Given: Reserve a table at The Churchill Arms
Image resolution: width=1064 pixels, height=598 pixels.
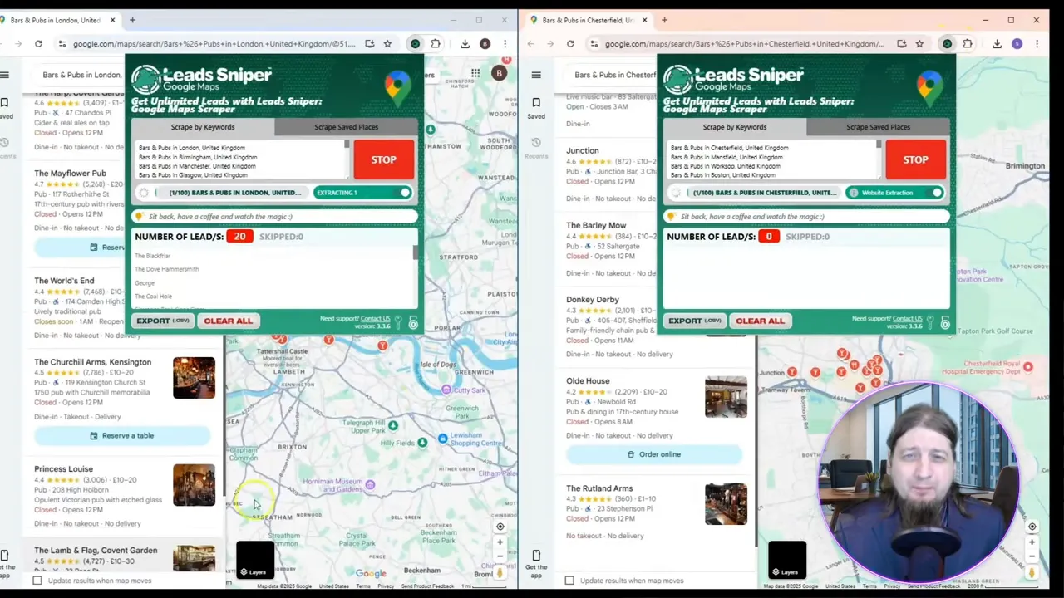Looking at the screenshot, I should 122,435.
